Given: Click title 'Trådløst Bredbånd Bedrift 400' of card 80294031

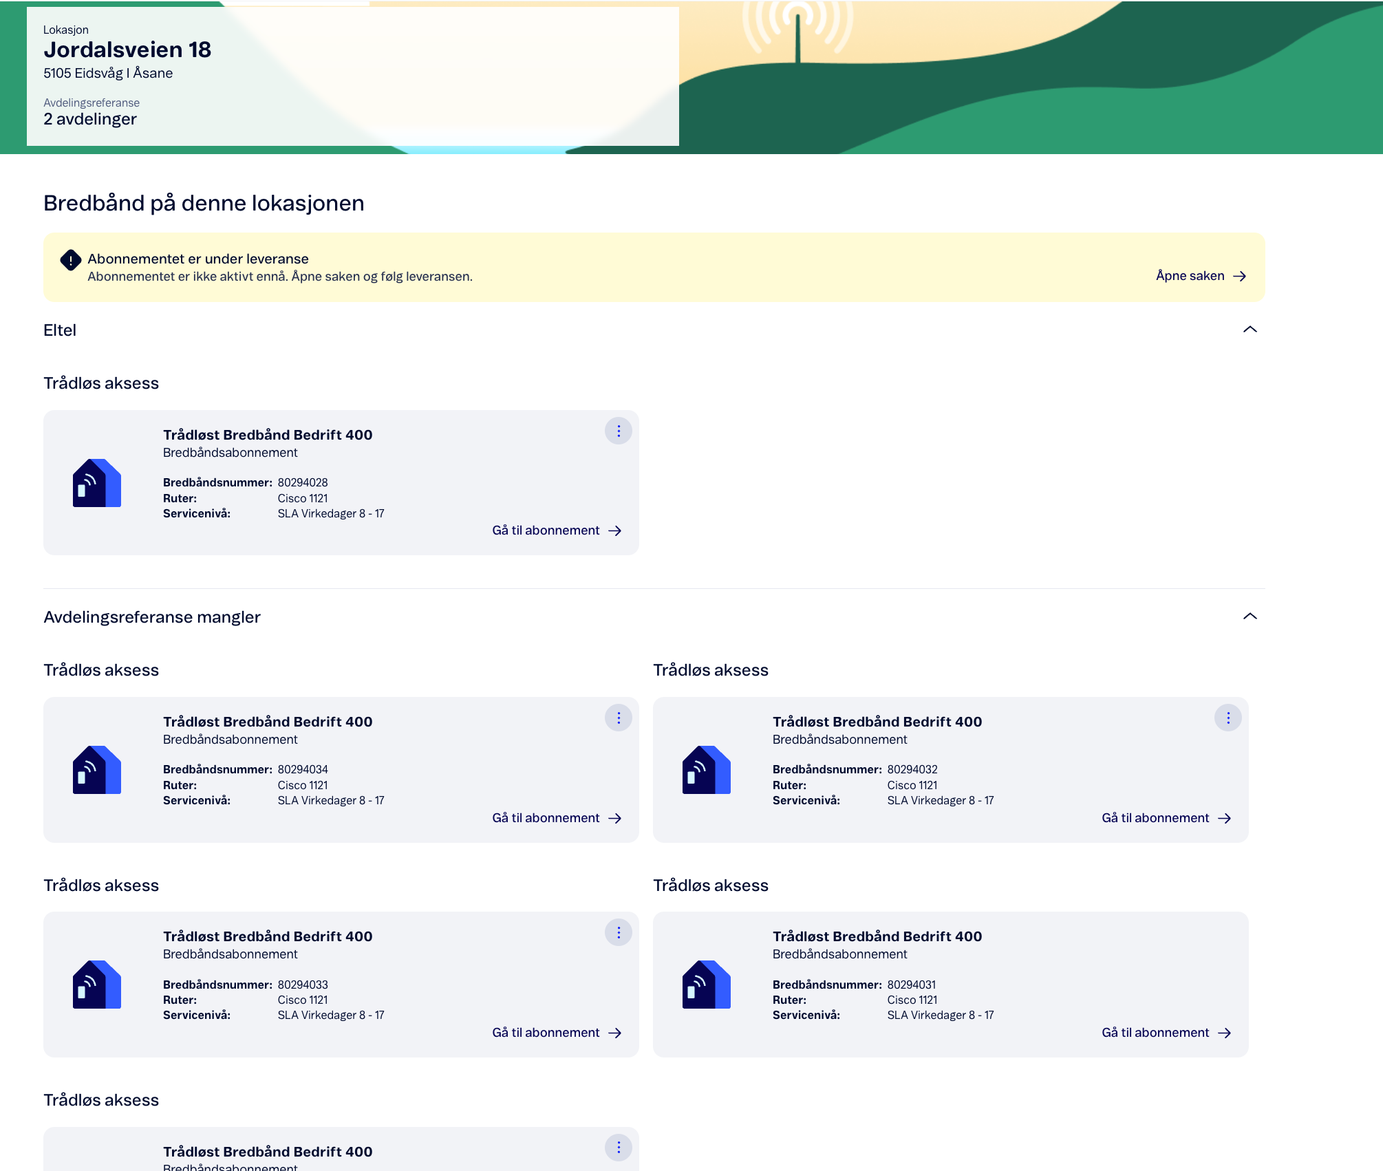Looking at the screenshot, I should [877, 936].
